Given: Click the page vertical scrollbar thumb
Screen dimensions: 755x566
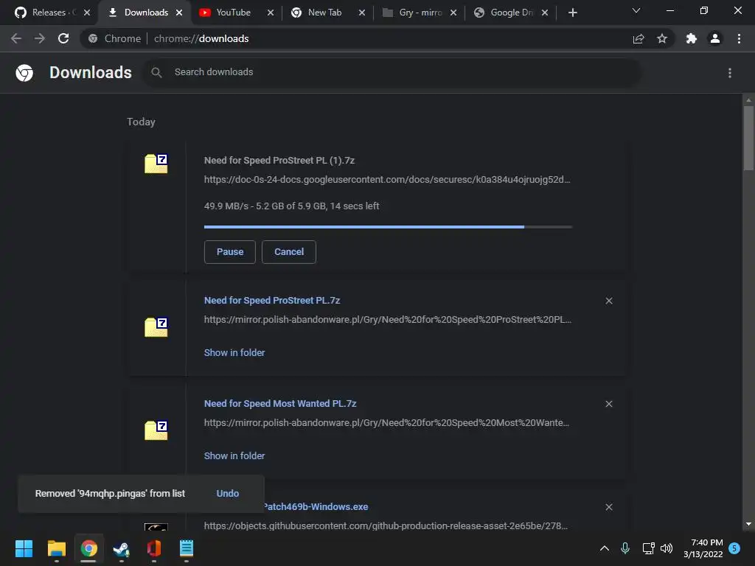Looking at the screenshot, I should pyautogui.click(x=748, y=138).
